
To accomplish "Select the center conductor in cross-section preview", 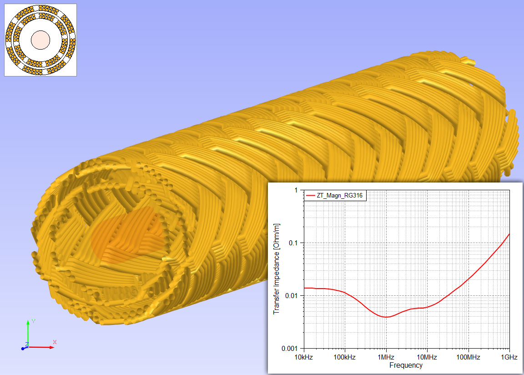I will pyautogui.click(x=40, y=40).
